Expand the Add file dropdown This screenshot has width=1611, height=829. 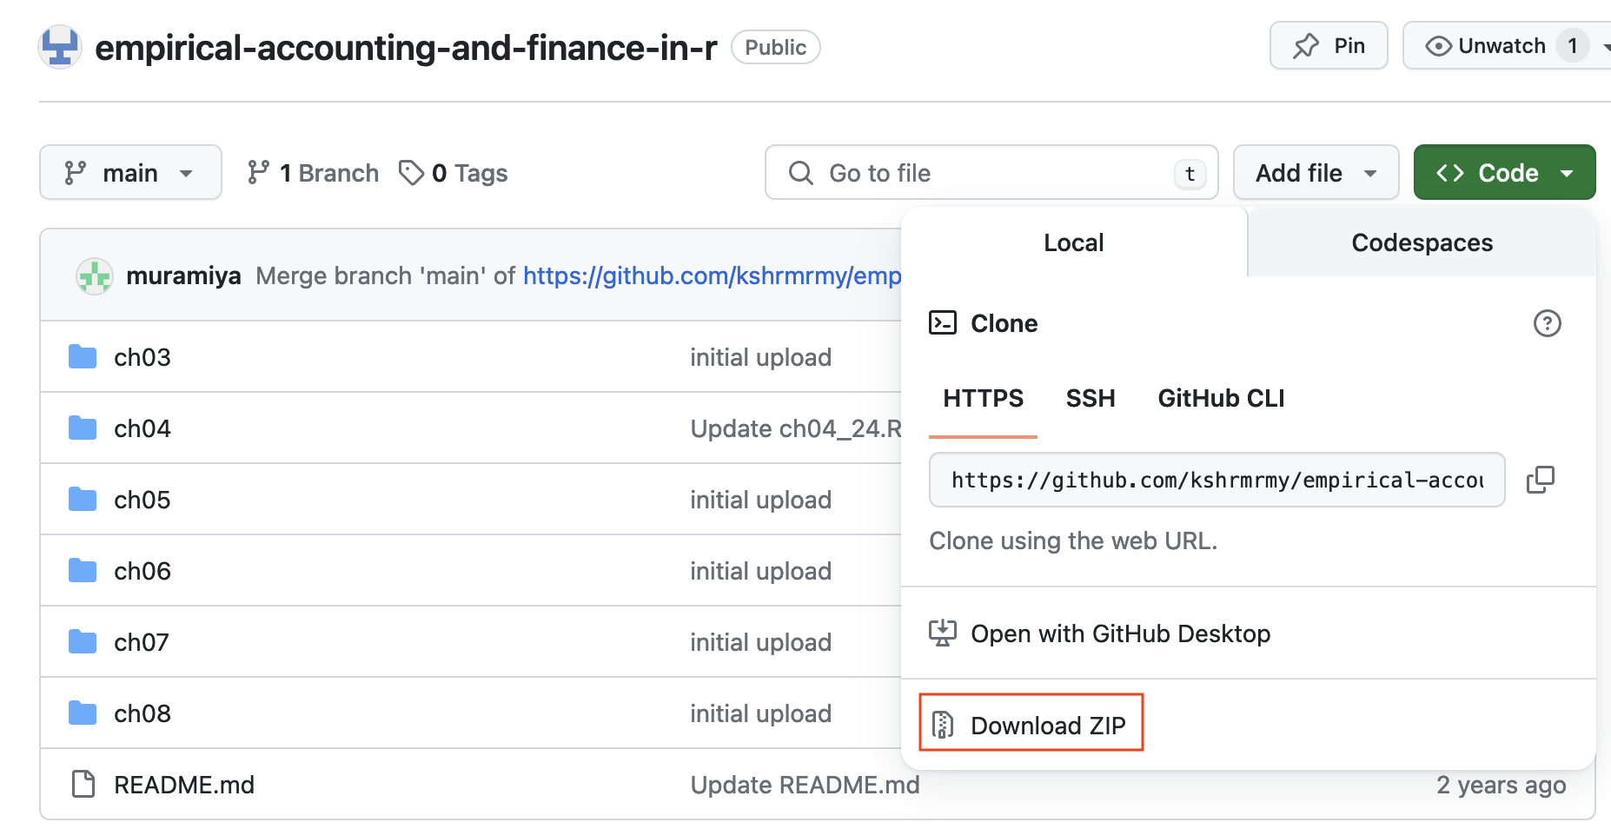[1316, 173]
